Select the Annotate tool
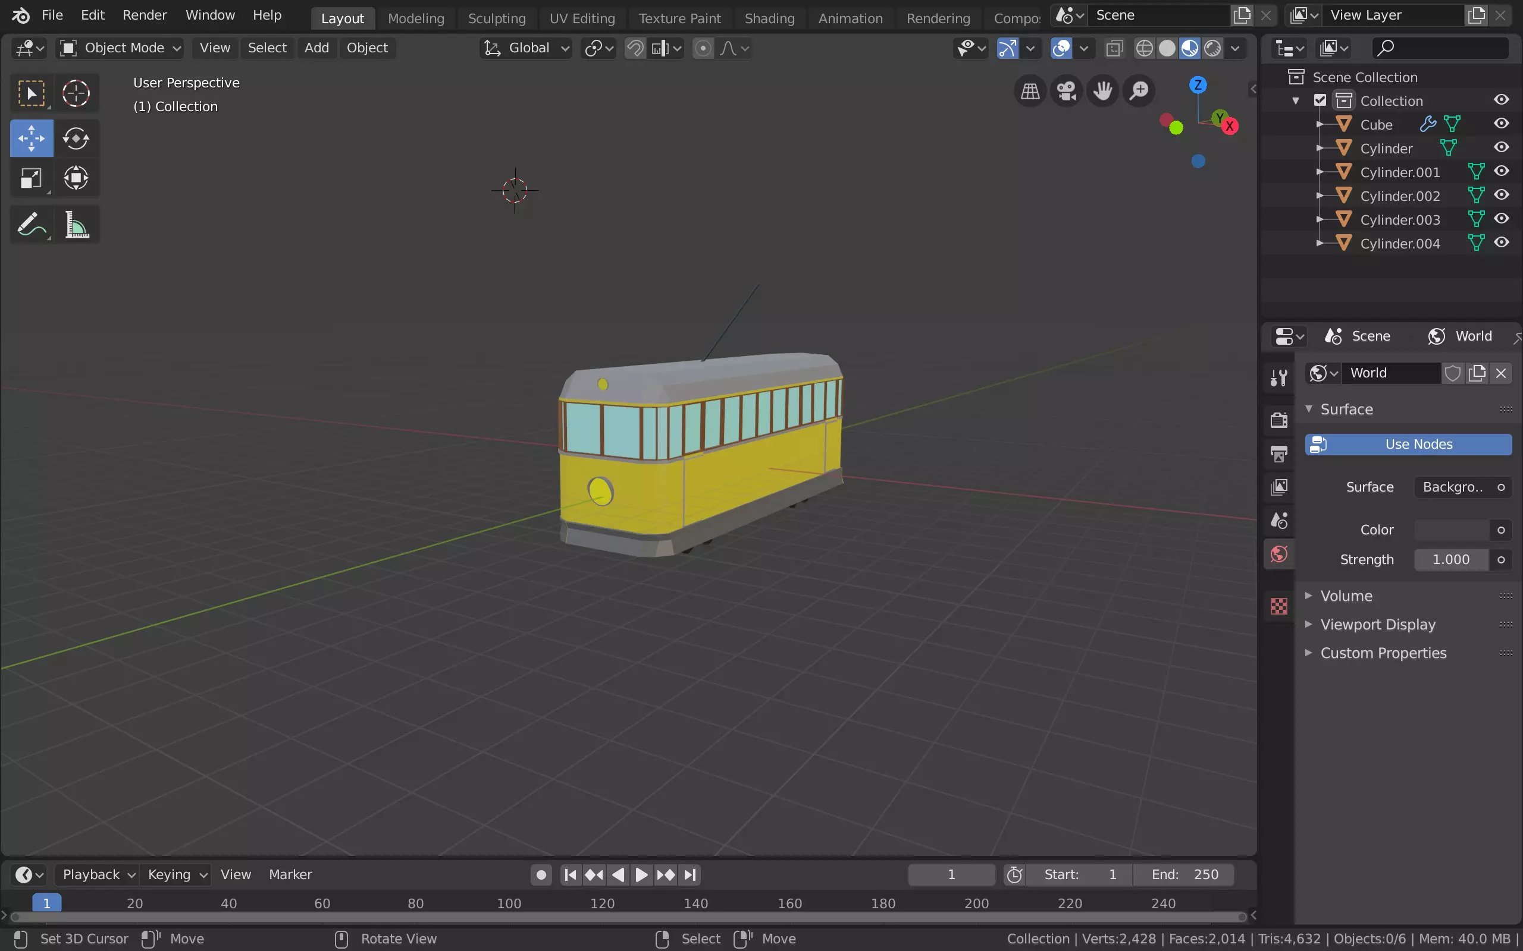The image size is (1523, 951). click(x=32, y=225)
